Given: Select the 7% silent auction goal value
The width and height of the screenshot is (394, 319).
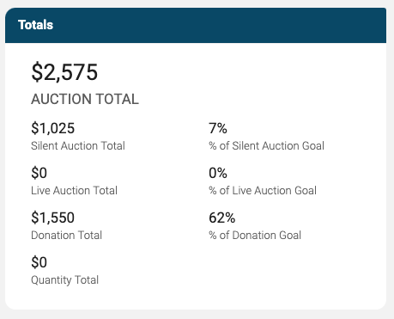Looking at the screenshot, I should pyautogui.click(x=218, y=128).
